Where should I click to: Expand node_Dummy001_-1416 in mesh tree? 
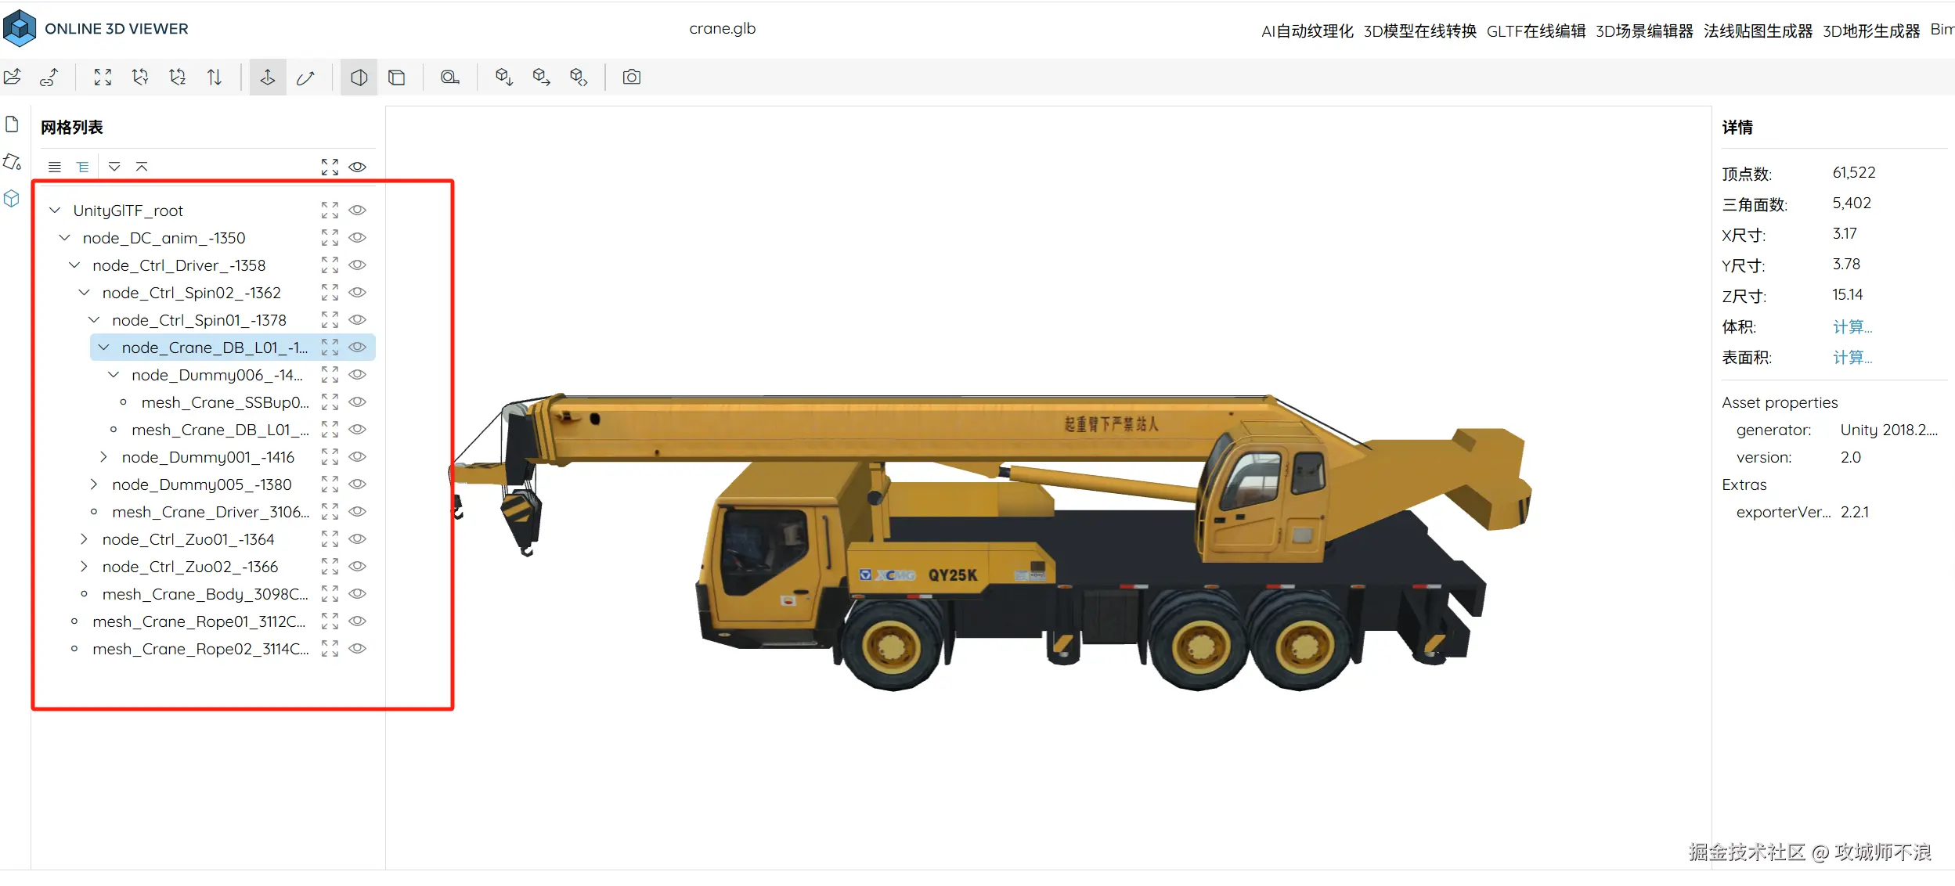[x=103, y=456]
